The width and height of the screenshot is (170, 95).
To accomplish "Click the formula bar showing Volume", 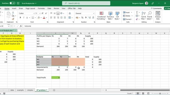I will pos(96,26).
